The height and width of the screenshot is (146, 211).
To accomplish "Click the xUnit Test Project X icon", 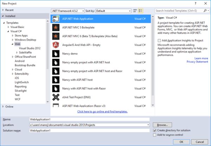I will pos(56,97).
